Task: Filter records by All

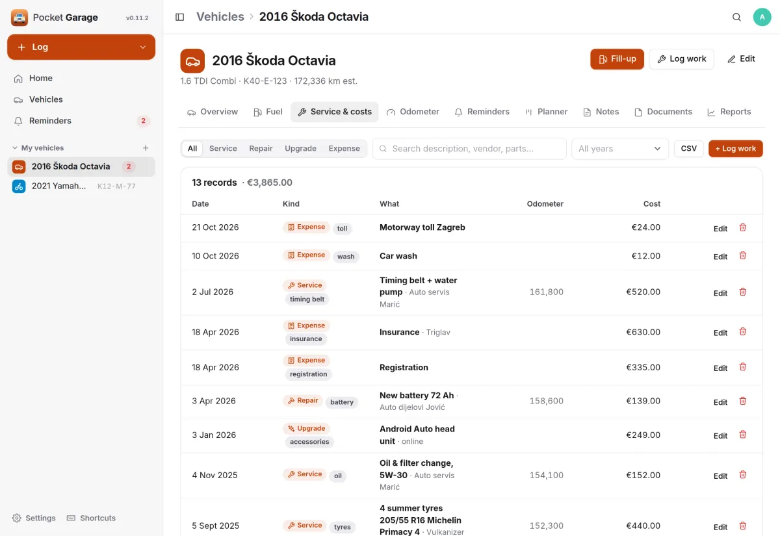Action: click(192, 149)
